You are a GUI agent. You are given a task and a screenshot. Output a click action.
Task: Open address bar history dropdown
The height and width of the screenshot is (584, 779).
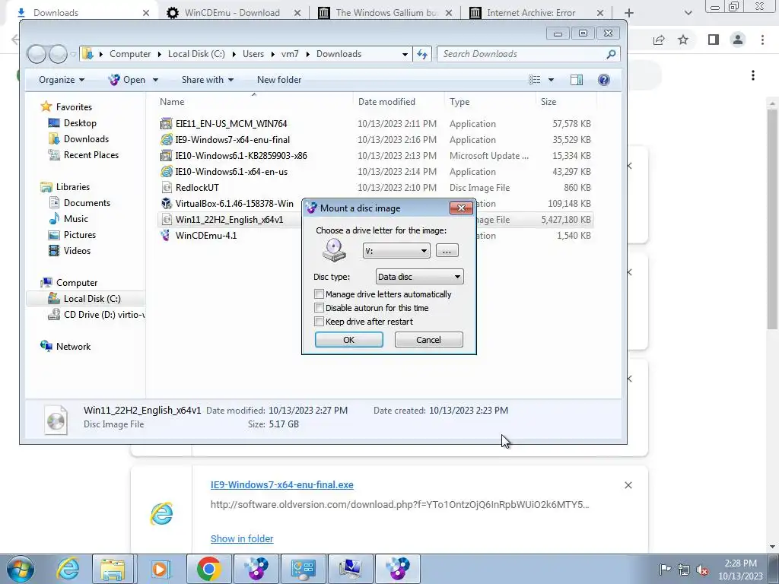tap(405, 54)
